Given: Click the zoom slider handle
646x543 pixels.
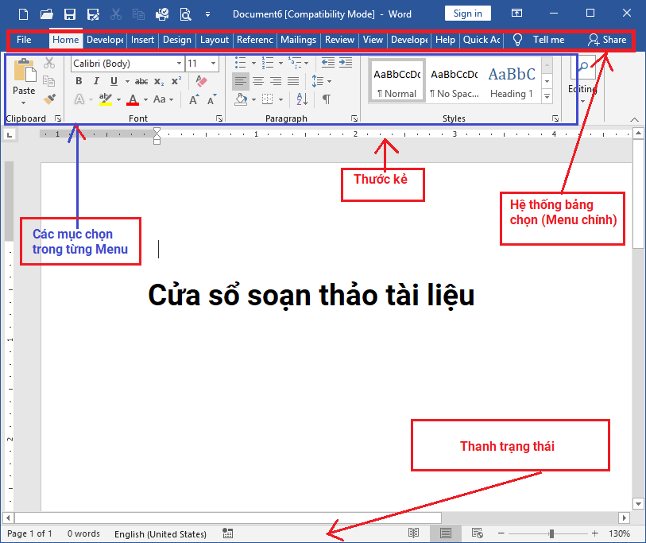Looking at the screenshot, I should click(x=551, y=533).
